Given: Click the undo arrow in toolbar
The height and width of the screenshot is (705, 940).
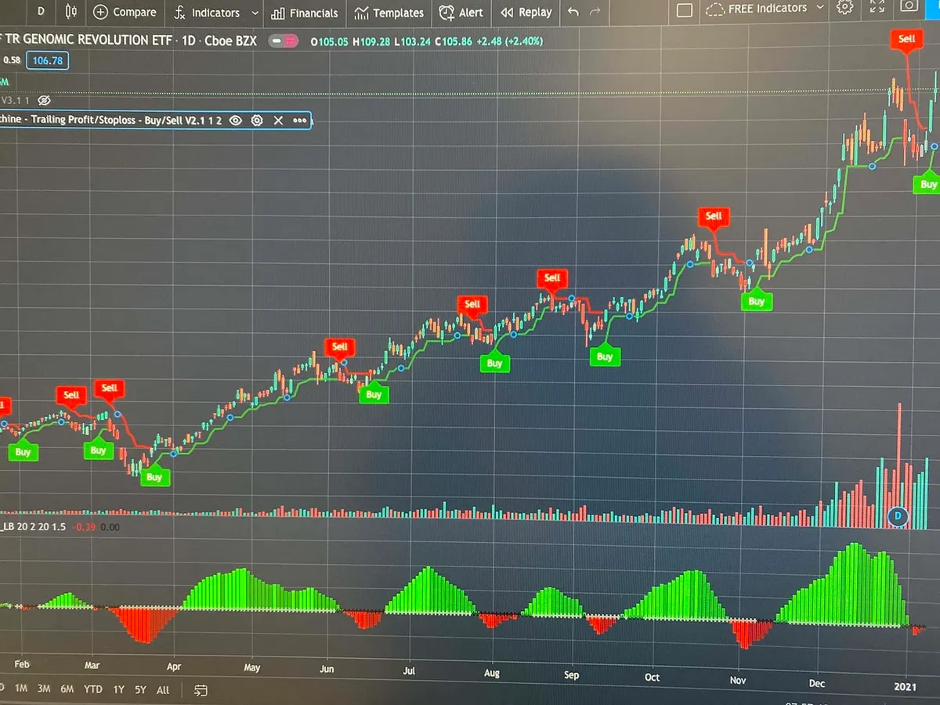Looking at the screenshot, I should click(573, 12).
